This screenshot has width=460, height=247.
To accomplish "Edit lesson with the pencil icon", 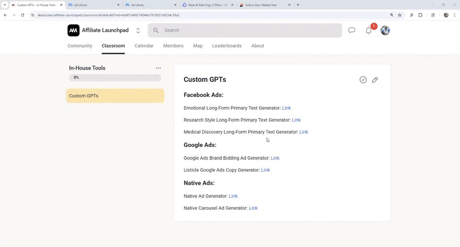I will pyautogui.click(x=375, y=80).
